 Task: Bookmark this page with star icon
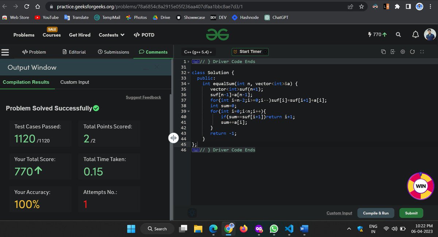[361, 7]
